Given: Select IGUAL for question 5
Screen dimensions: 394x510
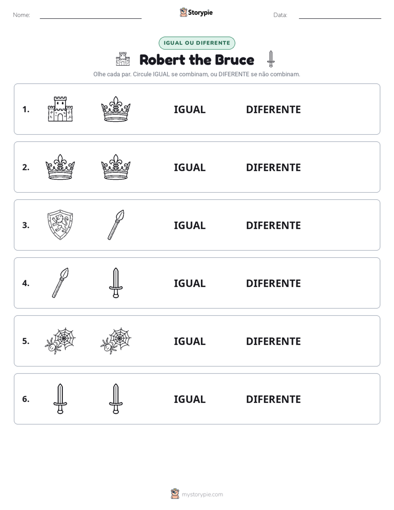Looking at the screenshot, I should click(x=189, y=341).
